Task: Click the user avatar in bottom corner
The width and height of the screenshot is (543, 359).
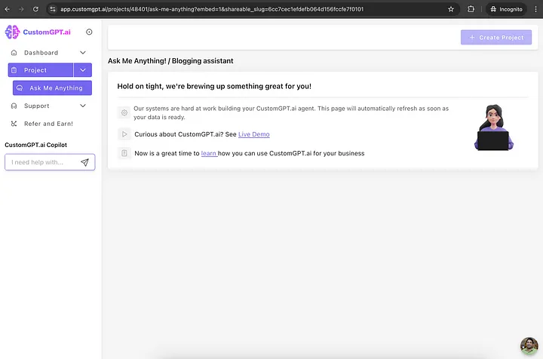Action: [529, 347]
